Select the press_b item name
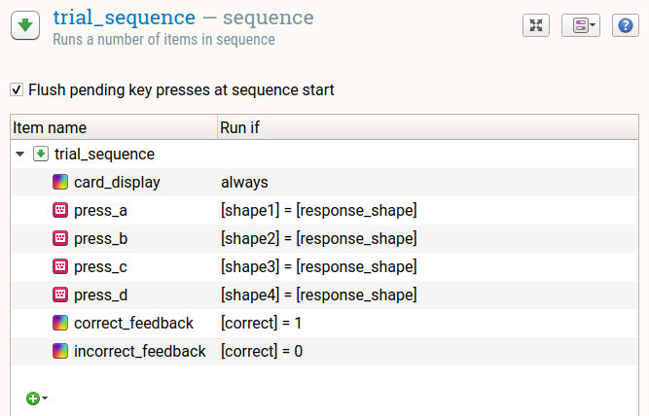This screenshot has height=416, width=649. point(100,238)
